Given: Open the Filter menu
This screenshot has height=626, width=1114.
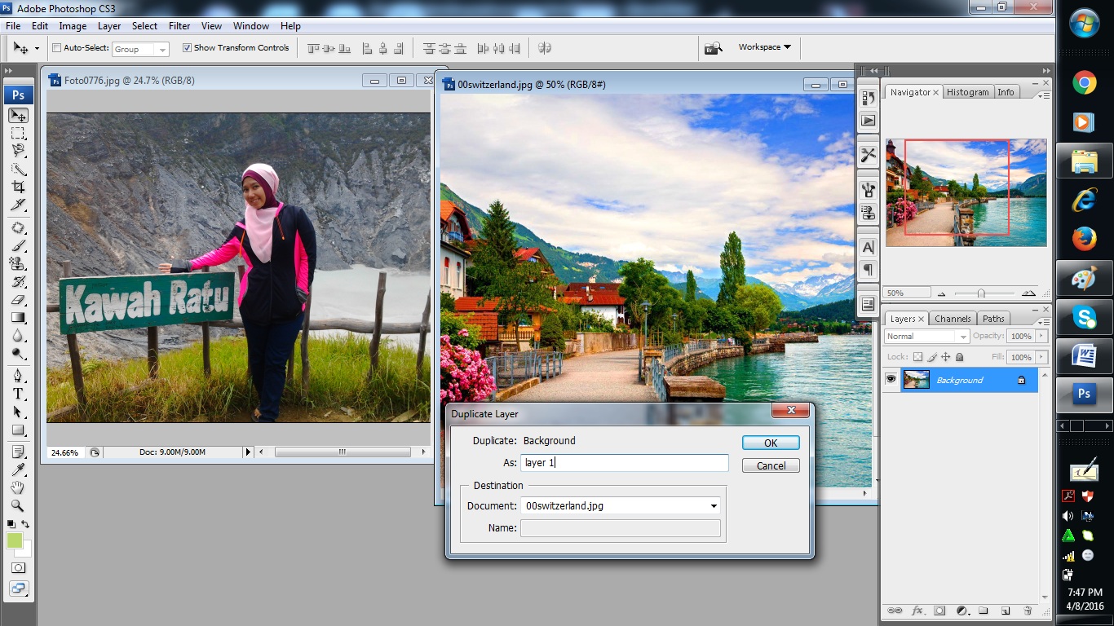Looking at the screenshot, I should tap(179, 26).
